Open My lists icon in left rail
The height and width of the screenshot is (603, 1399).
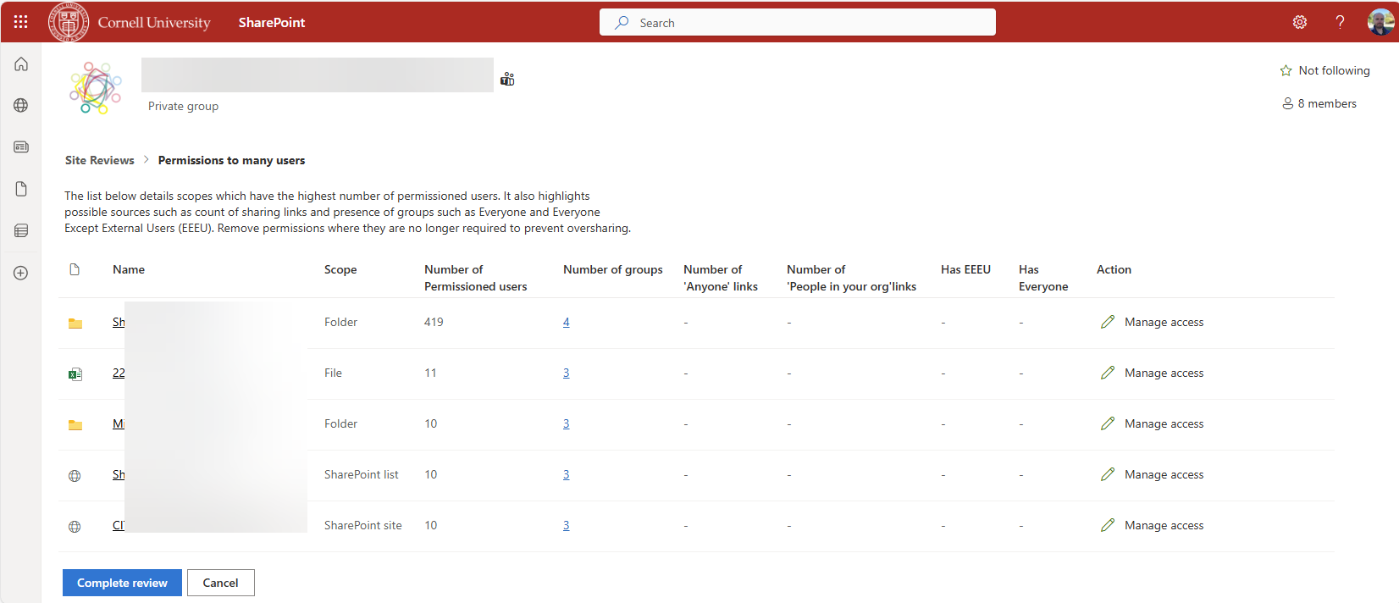(x=21, y=230)
